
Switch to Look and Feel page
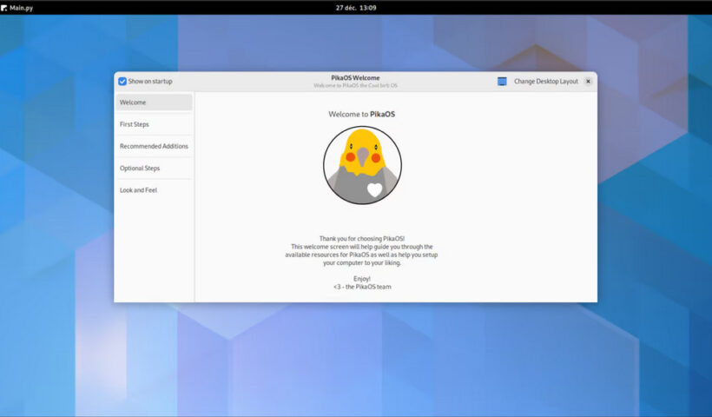(x=154, y=190)
